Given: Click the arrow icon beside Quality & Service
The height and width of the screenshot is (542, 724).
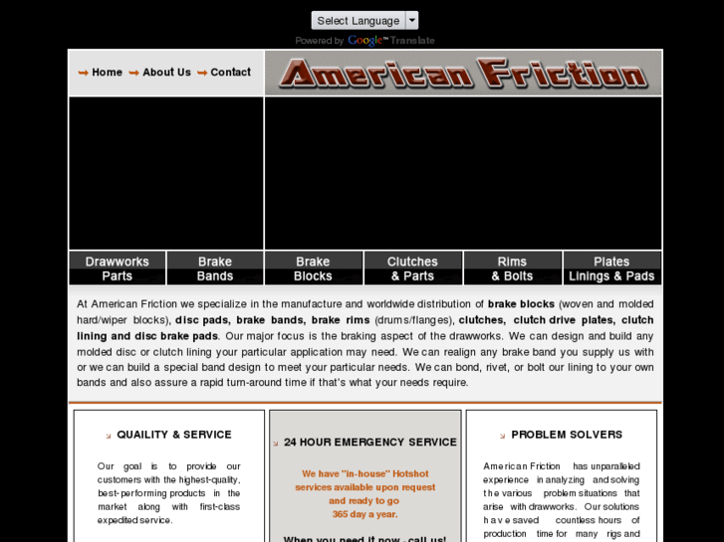Looking at the screenshot, I should tap(109, 436).
